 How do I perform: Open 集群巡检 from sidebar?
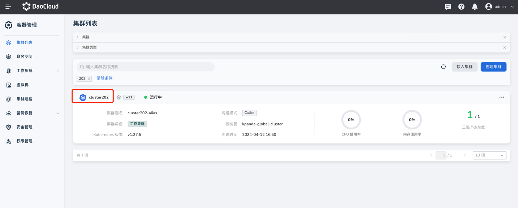point(24,99)
